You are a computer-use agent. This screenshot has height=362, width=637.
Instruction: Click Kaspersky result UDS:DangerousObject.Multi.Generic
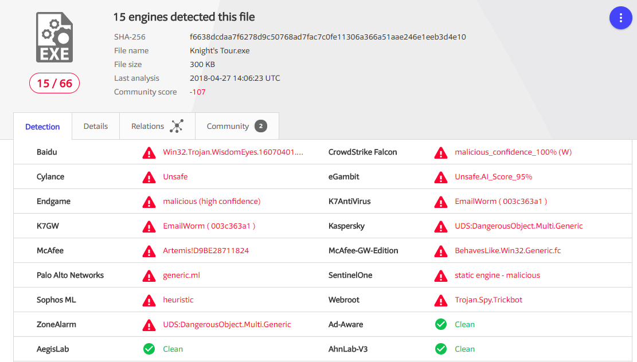coord(519,226)
